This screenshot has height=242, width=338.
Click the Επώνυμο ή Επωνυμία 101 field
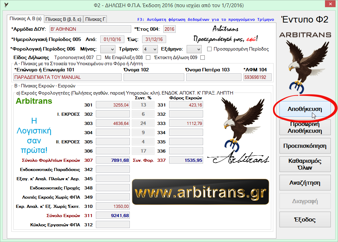67,77
